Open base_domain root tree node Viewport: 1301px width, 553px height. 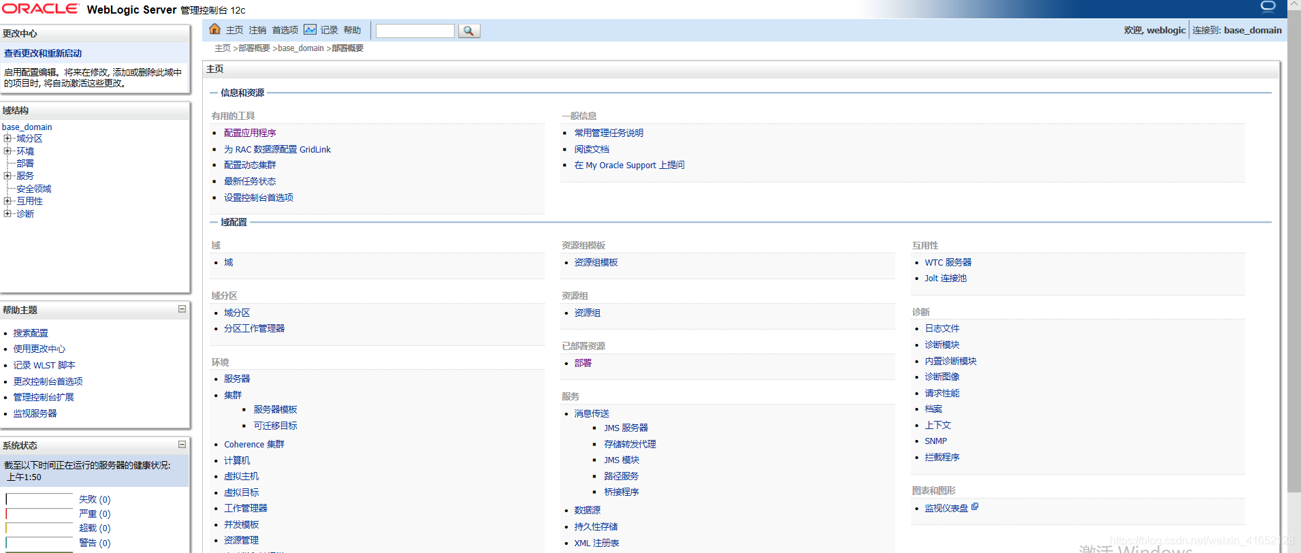pyautogui.click(x=27, y=127)
